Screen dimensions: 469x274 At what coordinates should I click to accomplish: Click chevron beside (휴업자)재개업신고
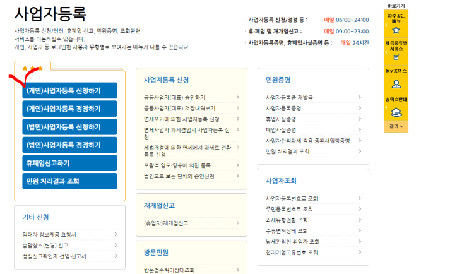coord(238,223)
